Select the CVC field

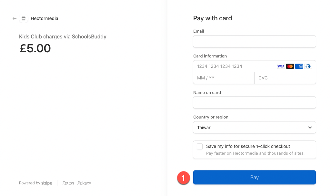click(x=285, y=78)
